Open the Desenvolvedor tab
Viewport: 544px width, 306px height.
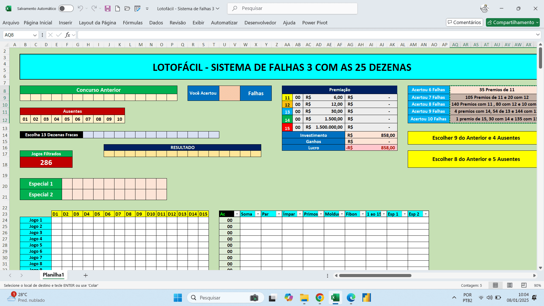260,23
